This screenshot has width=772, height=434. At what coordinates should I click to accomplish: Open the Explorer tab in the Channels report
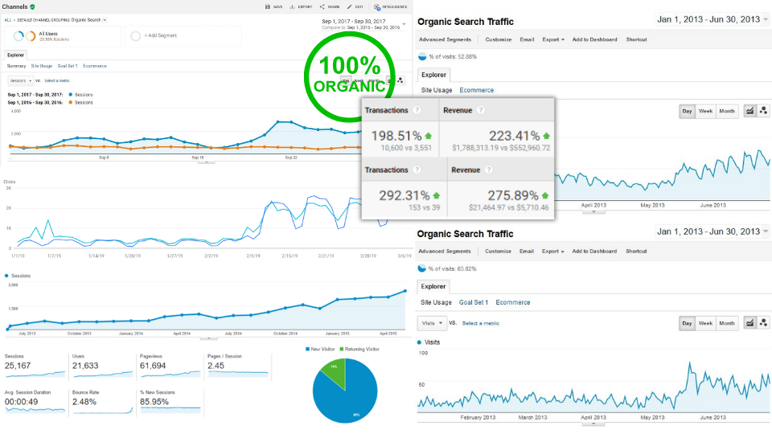point(16,55)
